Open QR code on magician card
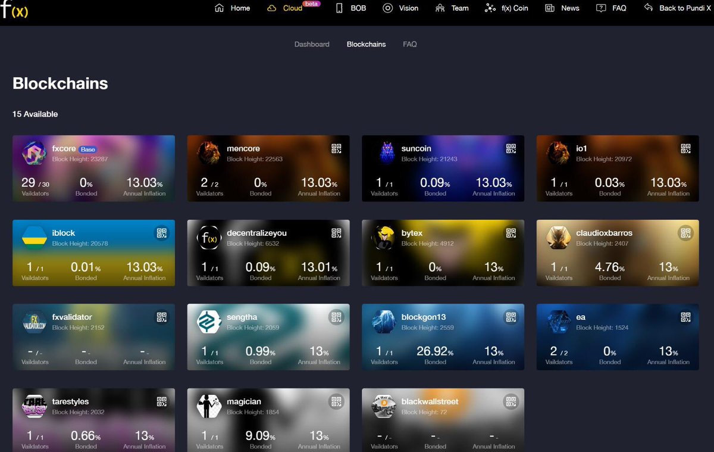Viewport: 714px width, 452px height. (x=336, y=401)
